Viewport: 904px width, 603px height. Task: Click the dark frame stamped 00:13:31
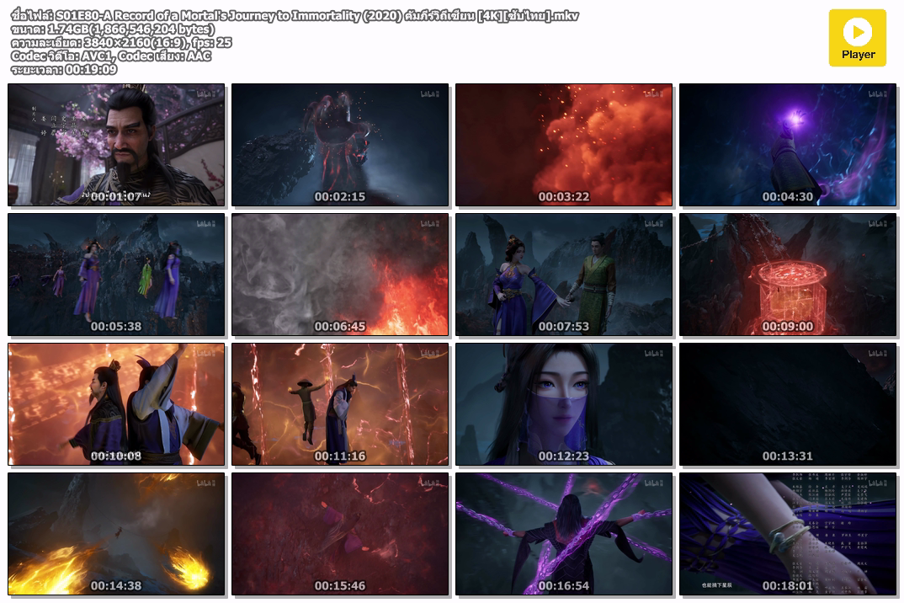[788, 404]
